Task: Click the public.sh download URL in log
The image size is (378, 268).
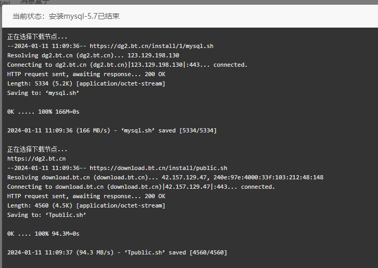Action: pyautogui.click(x=158, y=168)
